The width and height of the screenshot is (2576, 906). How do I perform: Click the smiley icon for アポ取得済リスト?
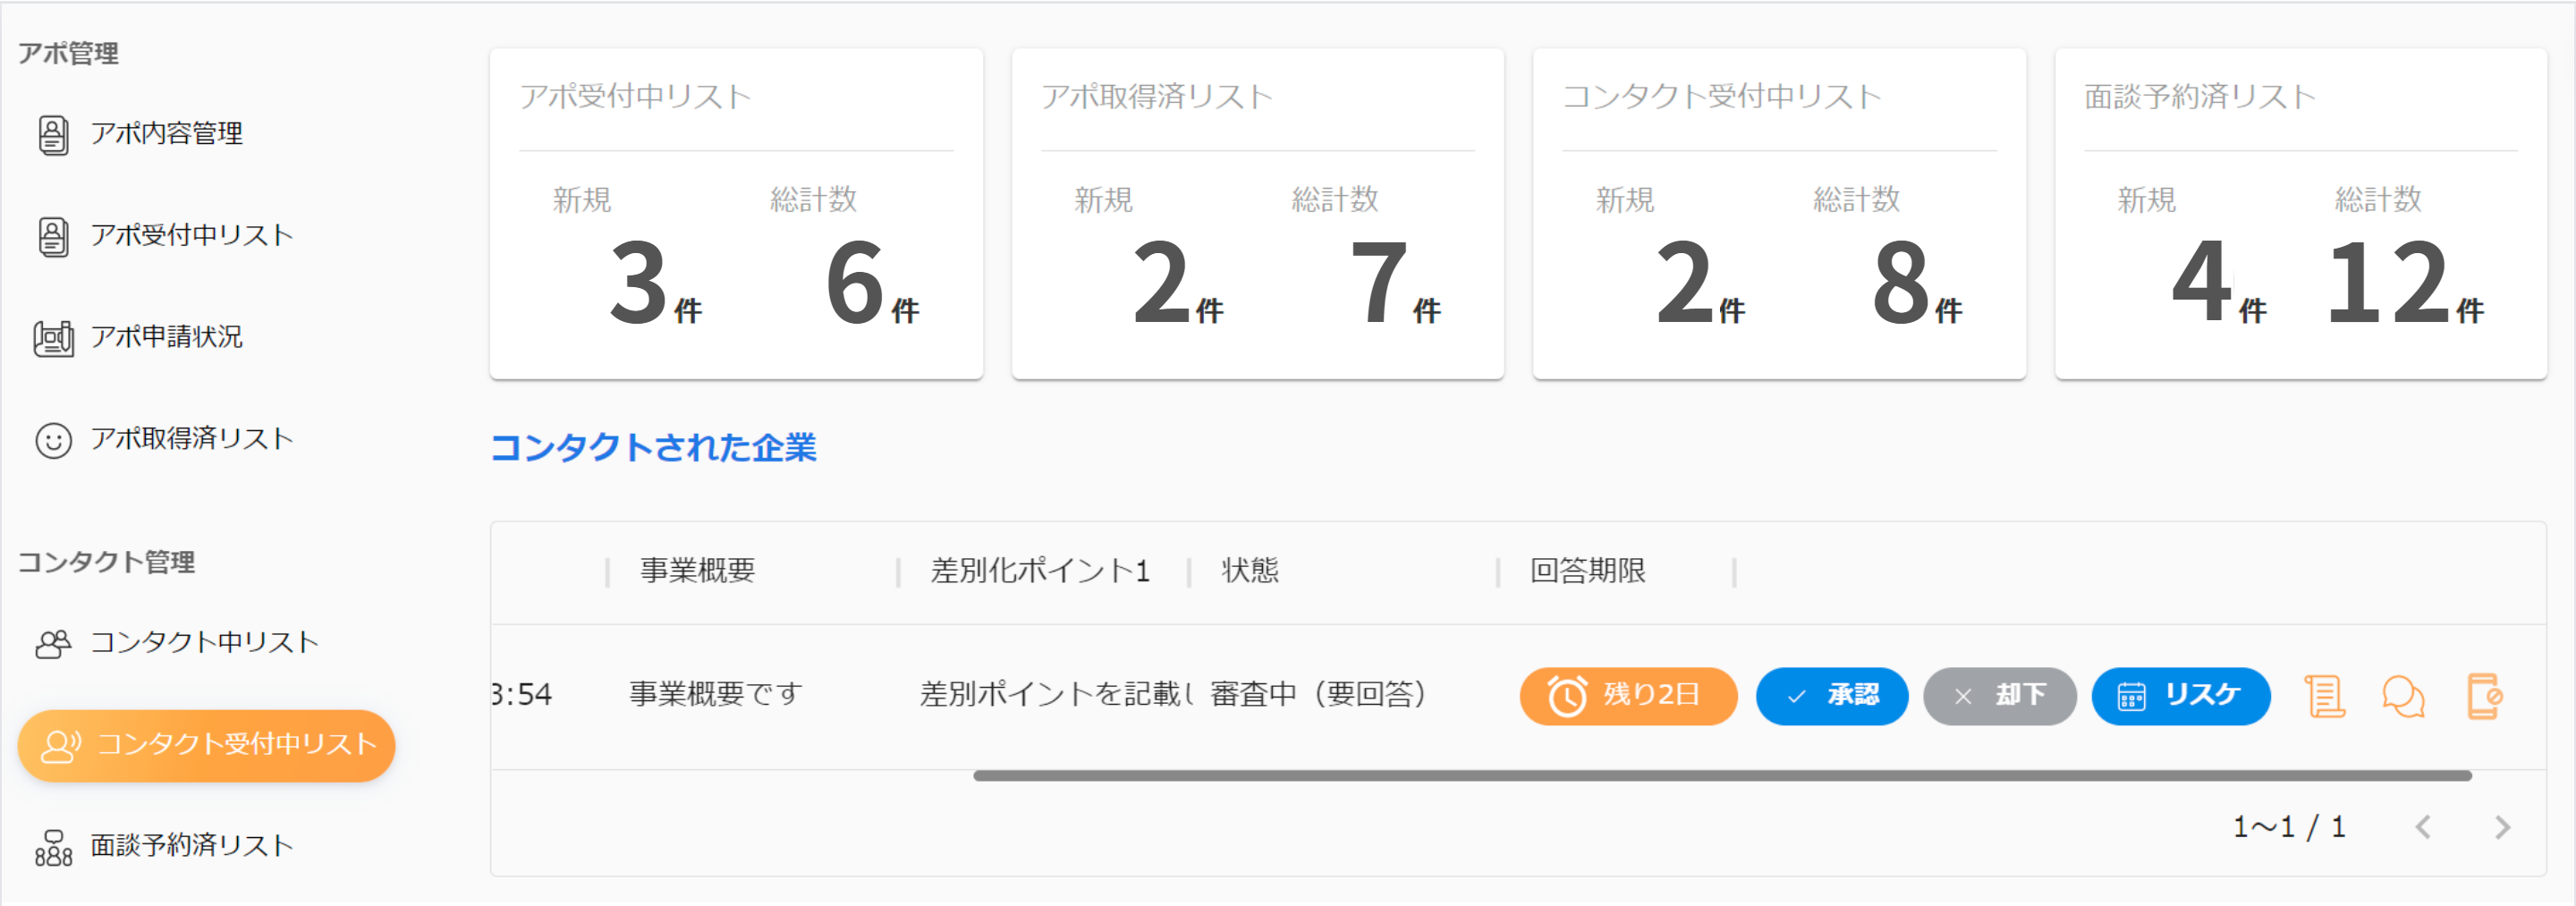coord(53,440)
